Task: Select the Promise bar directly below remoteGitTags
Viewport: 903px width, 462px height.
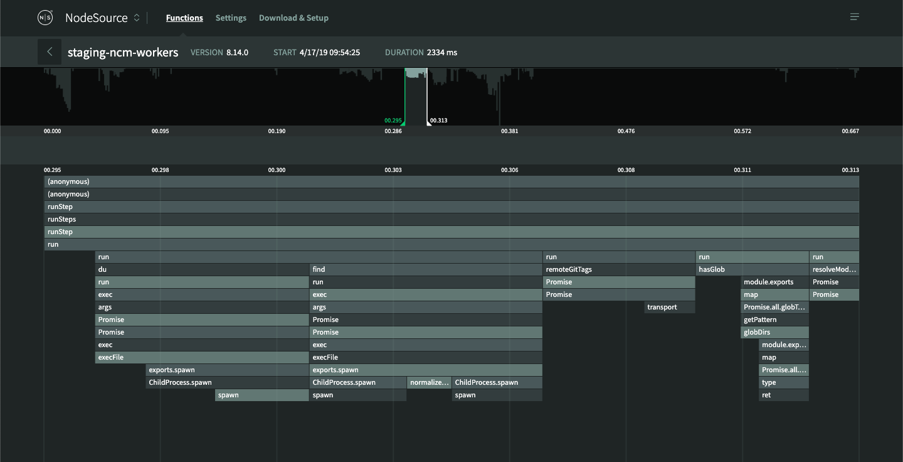Action: pos(619,282)
